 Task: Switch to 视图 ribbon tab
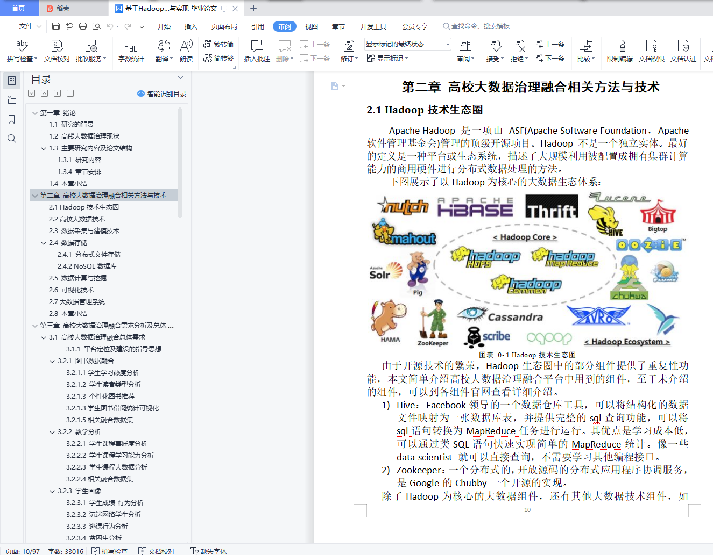pos(312,26)
